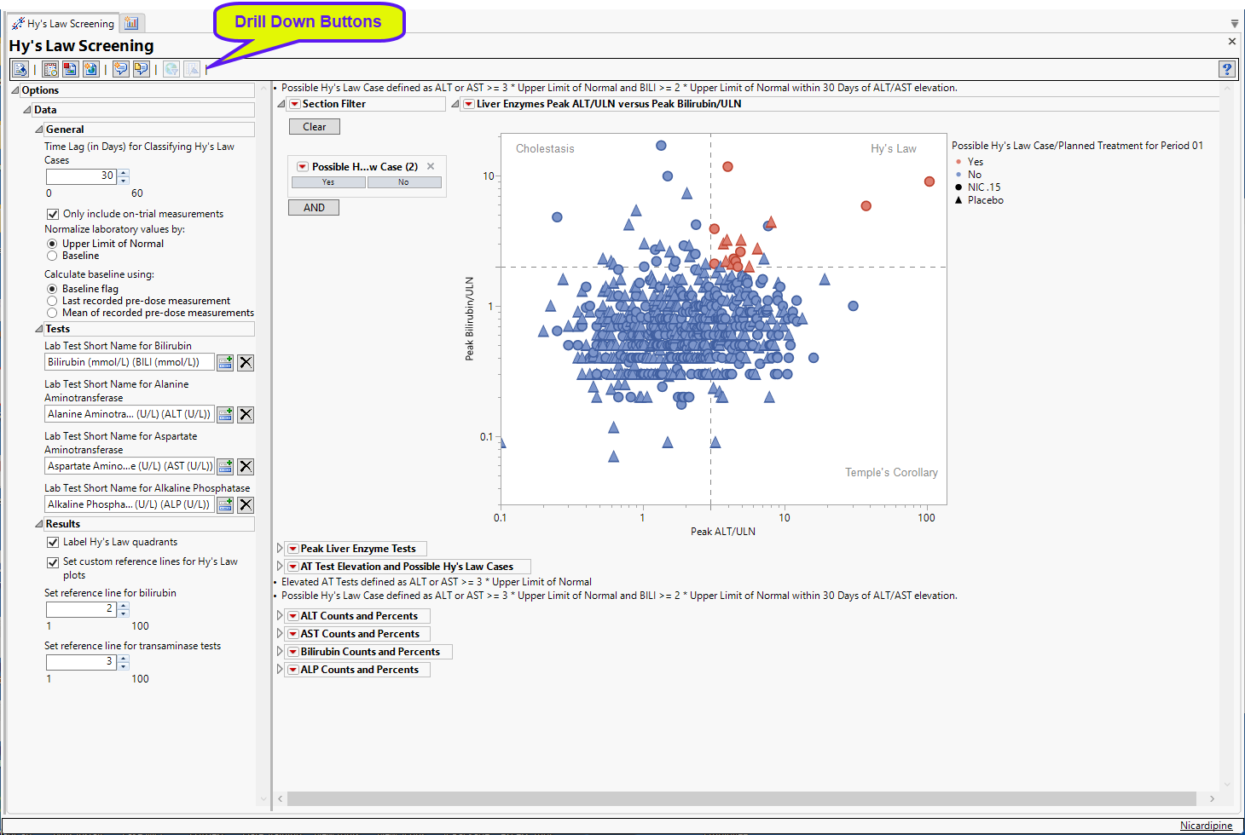This screenshot has height=835, width=1245.
Task: Collapse the Section Filter panel
Action: [281, 104]
